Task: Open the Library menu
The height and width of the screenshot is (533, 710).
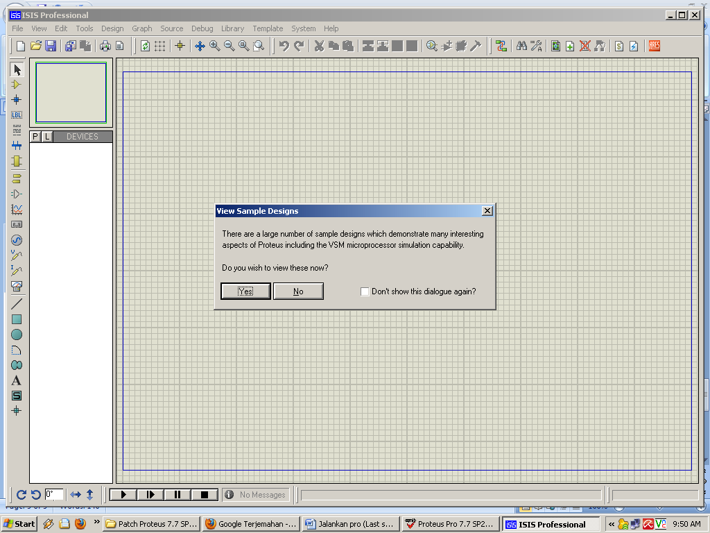Action: [233, 28]
